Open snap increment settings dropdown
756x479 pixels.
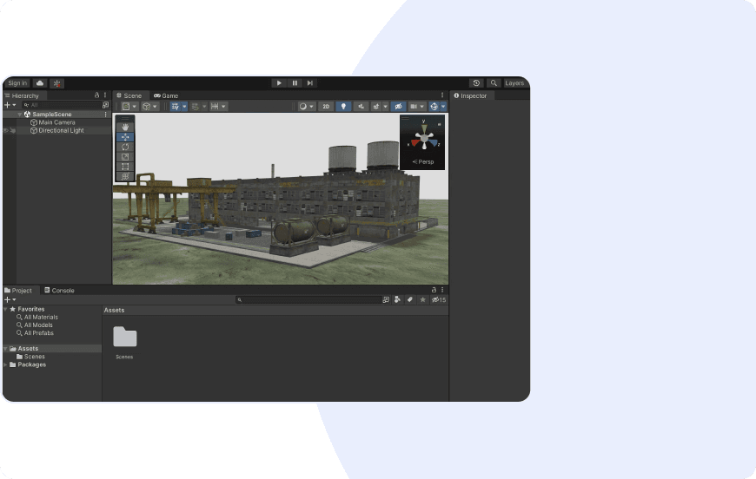[x=218, y=107]
